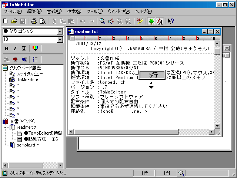The image size is (237, 178).
Task: Select ●ToMoEditorの特徴 heading item
Action: click(x=43, y=133)
